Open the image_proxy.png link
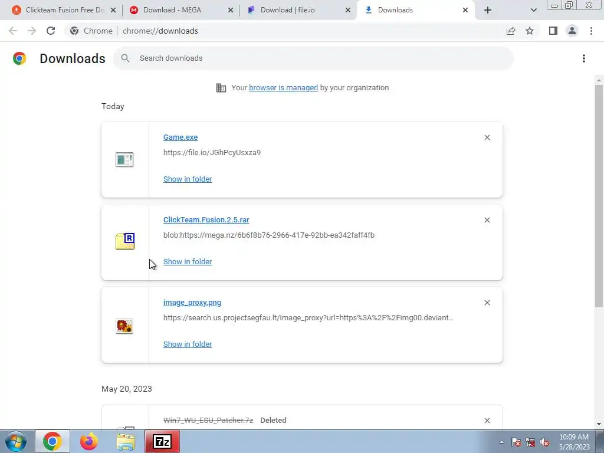The image size is (604, 453). (192, 303)
